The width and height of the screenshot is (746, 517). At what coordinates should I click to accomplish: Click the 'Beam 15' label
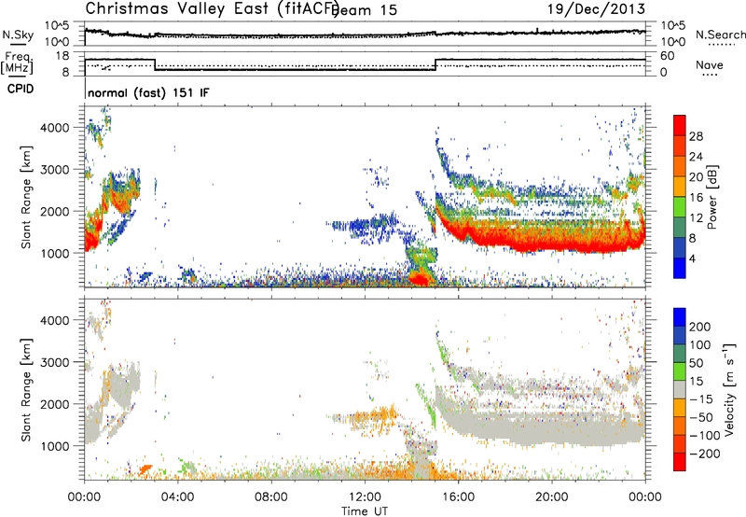[x=366, y=10]
